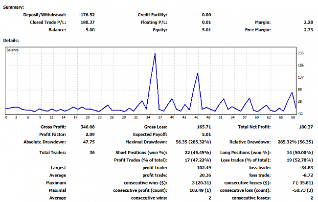Select Profit Trades value 17 (47.22%)
318x202 pixels.
coord(198,160)
